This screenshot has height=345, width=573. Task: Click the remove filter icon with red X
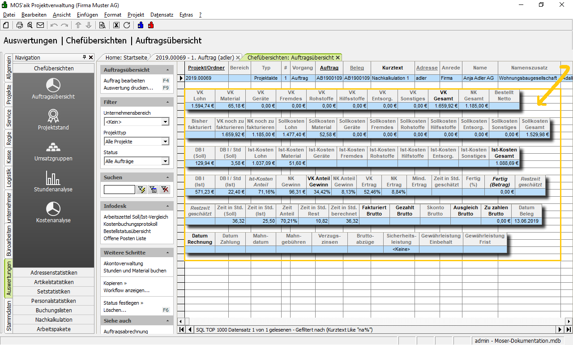tap(165, 190)
